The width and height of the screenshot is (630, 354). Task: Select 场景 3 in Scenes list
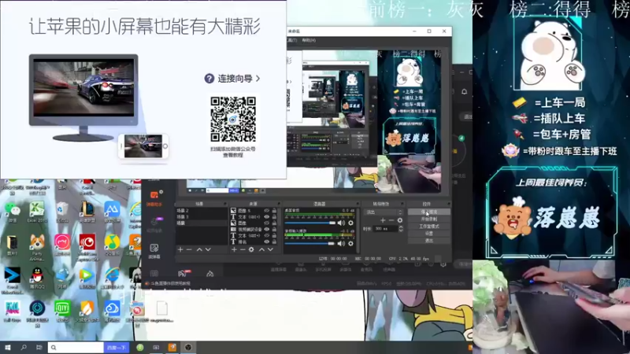(201, 217)
